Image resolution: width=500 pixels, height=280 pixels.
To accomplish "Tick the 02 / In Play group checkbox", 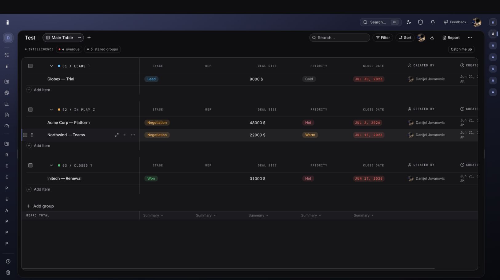I will pyautogui.click(x=30, y=110).
